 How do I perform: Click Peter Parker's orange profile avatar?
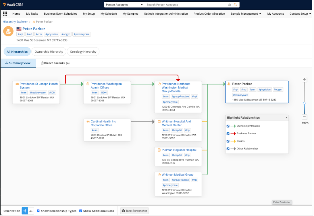click(x=8, y=31)
